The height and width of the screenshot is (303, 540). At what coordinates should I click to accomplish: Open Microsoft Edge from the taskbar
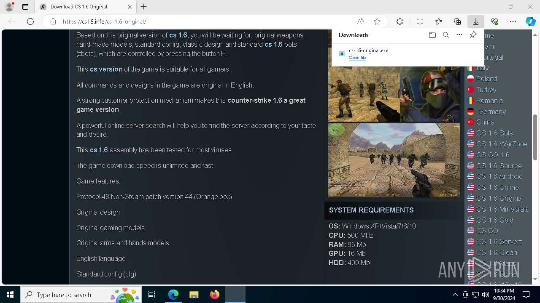pyautogui.click(x=173, y=295)
